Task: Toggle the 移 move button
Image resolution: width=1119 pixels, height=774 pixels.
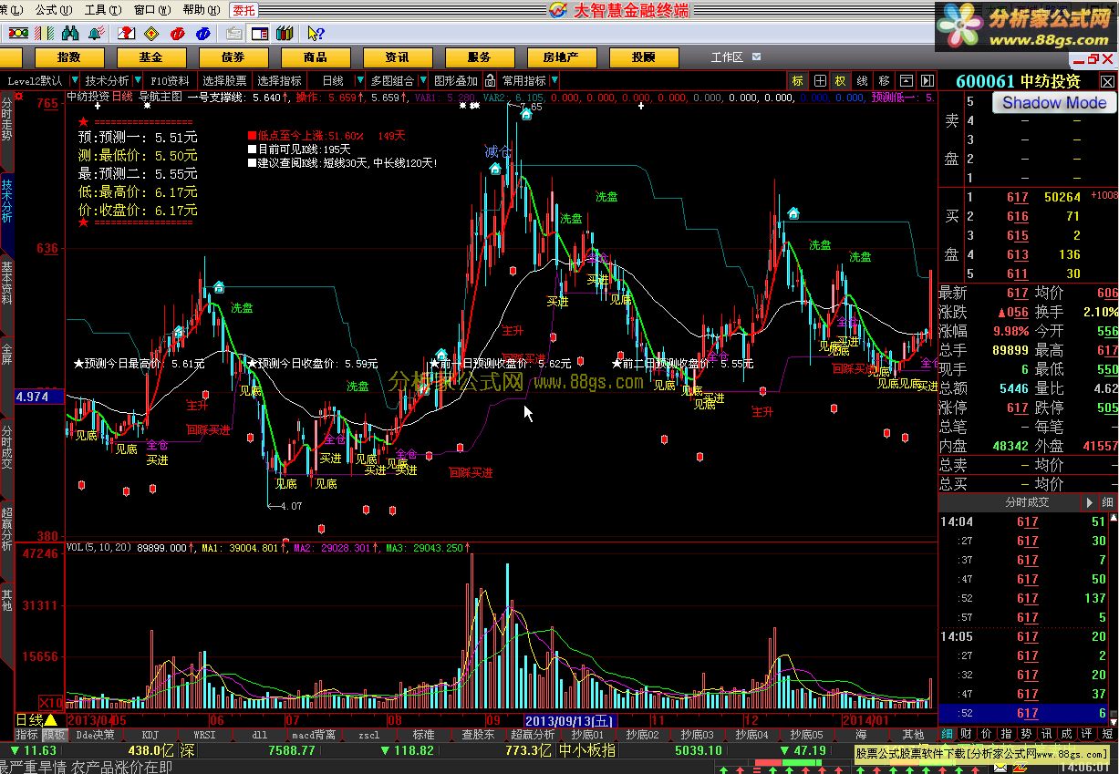Action: pyautogui.click(x=885, y=80)
